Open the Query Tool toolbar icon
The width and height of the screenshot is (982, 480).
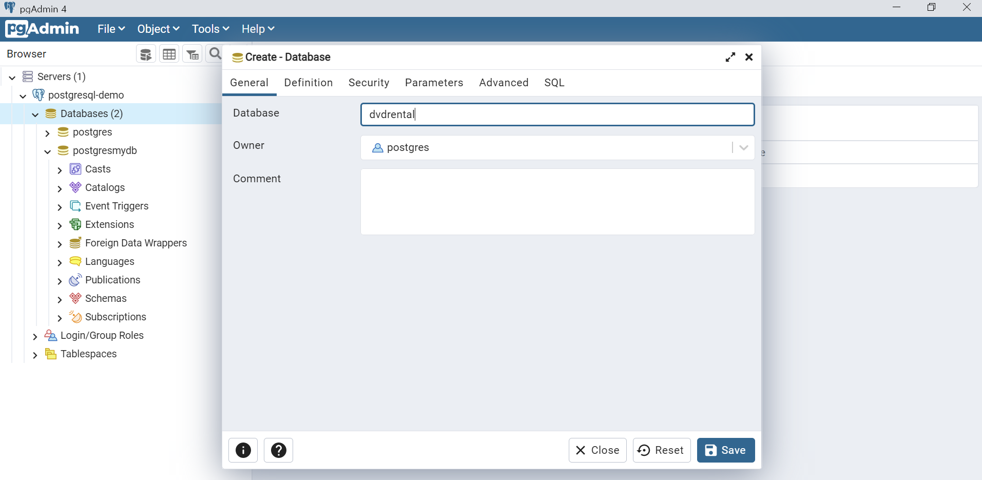pos(146,54)
